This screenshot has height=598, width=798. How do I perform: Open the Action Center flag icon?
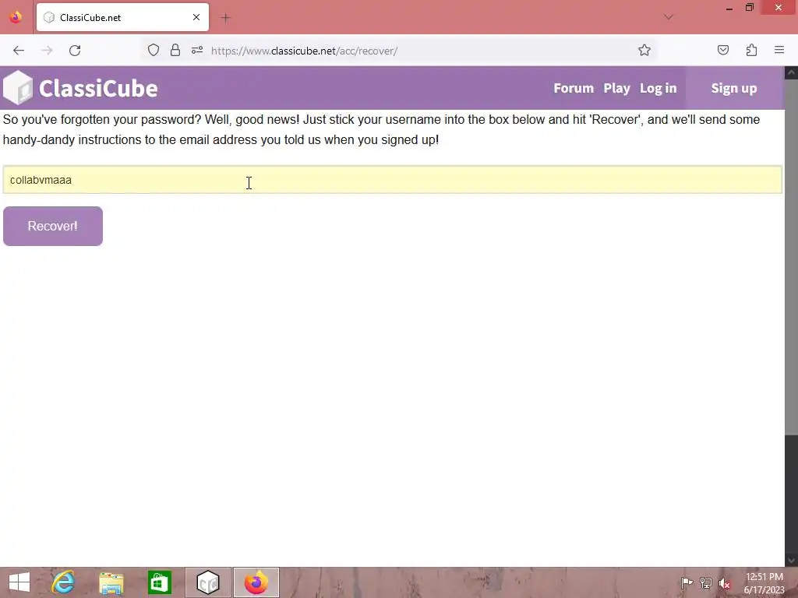click(687, 582)
